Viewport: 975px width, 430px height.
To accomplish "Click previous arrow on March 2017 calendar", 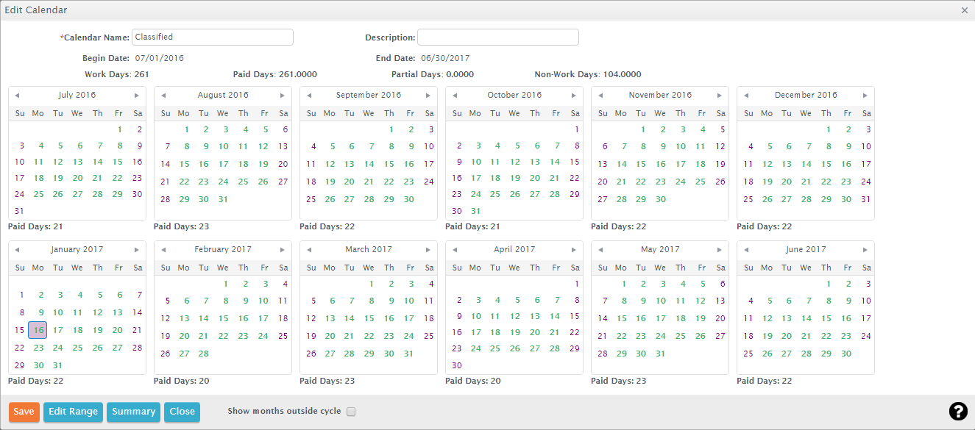I will pos(308,250).
